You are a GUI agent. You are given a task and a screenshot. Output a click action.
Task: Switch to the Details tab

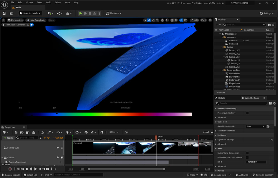221,98
